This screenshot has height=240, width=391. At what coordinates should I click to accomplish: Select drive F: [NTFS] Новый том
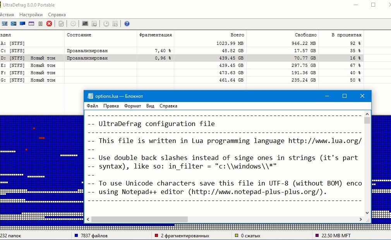[x=182, y=73]
